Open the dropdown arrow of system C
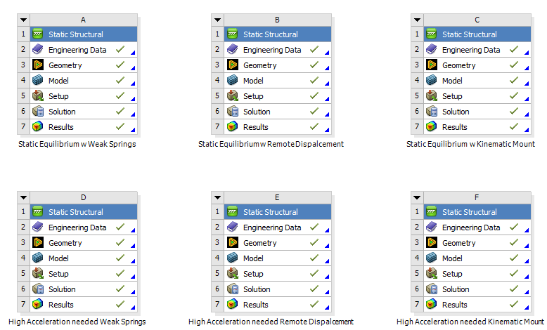This screenshot has height=330, width=547. 417,20
